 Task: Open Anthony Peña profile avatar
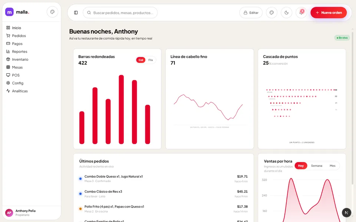coord(9,213)
